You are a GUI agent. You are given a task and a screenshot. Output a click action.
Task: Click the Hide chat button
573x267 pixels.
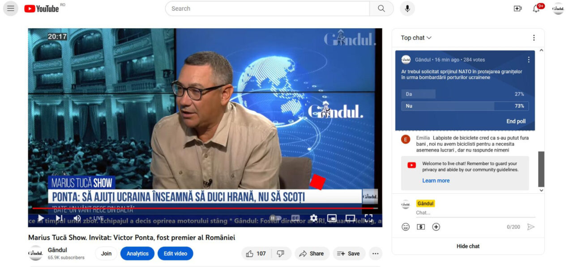[468, 246]
